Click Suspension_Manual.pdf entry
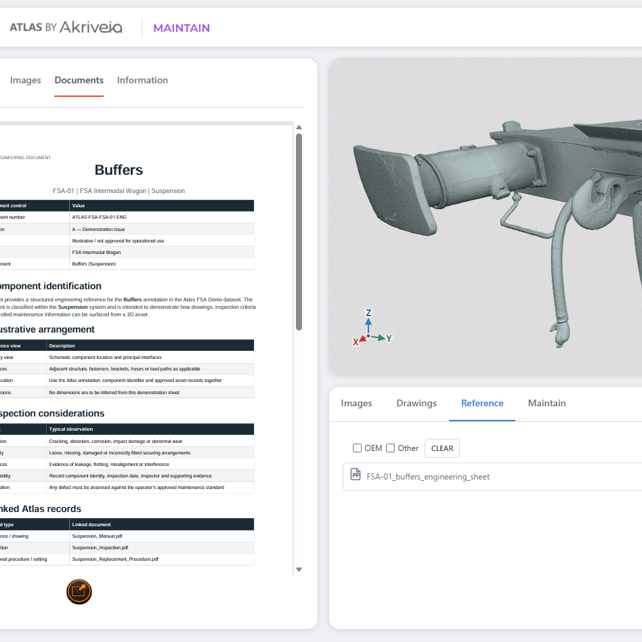The image size is (642, 642). pos(97,536)
